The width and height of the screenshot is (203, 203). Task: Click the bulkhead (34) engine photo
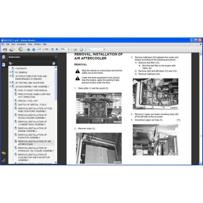[155, 94]
